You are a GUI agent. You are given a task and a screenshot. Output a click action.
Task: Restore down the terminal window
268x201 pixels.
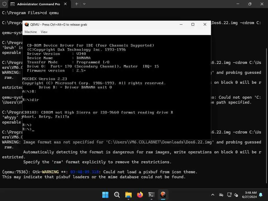tap(250, 4)
